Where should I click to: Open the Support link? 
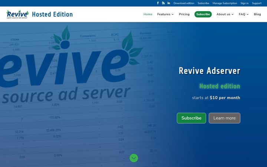pyautogui.click(x=257, y=3)
